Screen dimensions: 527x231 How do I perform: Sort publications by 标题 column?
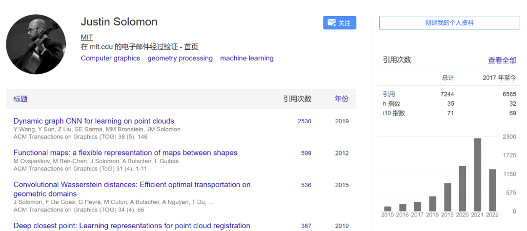(20, 99)
